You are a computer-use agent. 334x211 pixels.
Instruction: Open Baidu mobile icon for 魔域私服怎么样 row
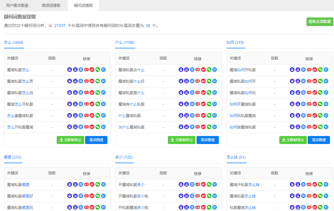pyautogui.click(x=298, y=196)
